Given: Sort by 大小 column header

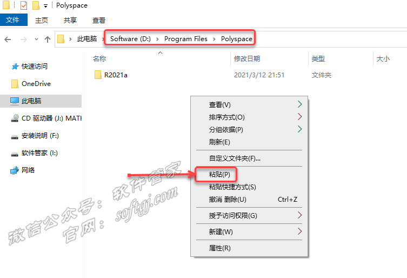Looking at the screenshot, I should click(x=383, y=59).
